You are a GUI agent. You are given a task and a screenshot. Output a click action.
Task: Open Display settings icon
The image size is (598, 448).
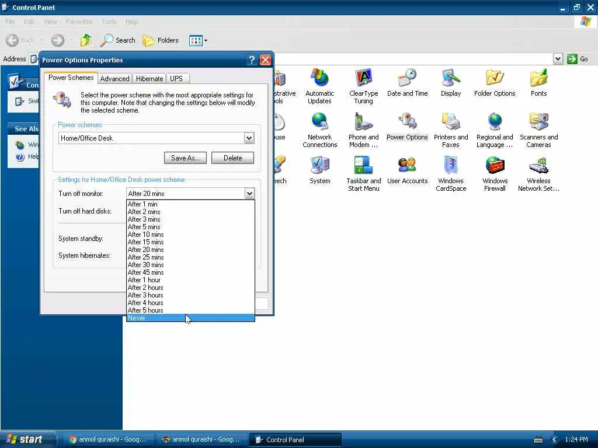(451, 83)
